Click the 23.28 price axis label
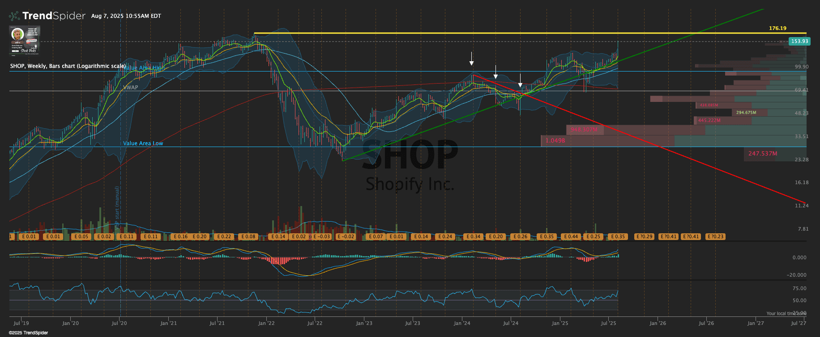Screen dimensions: 820x337 802,160
